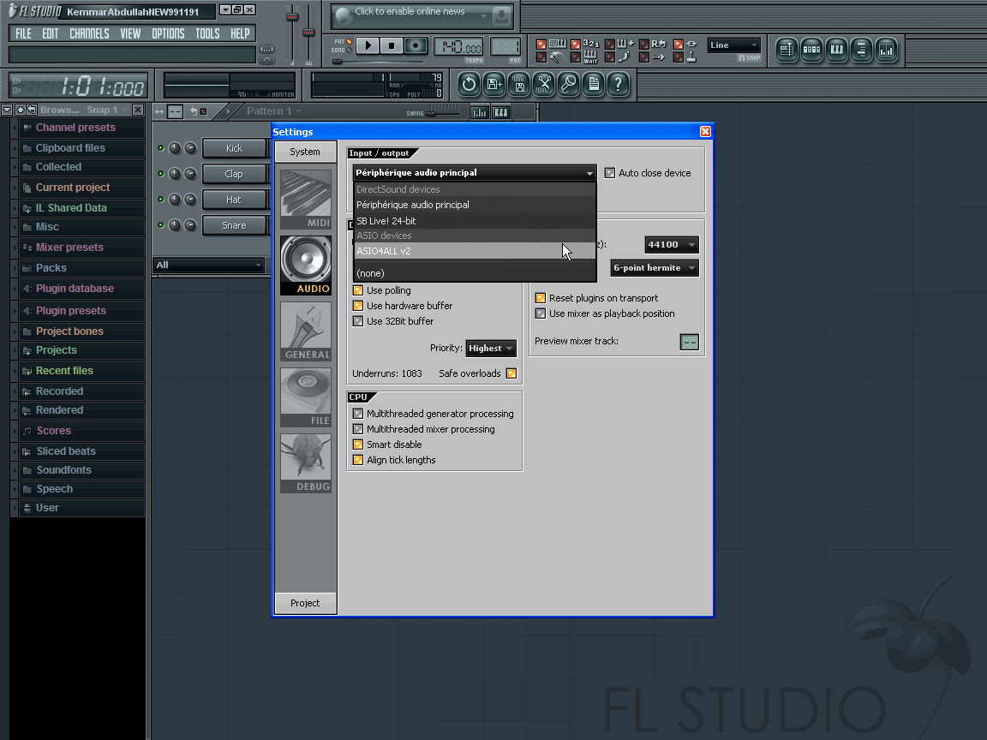Enable Multithreaded generator processing

tap(358, 414)
